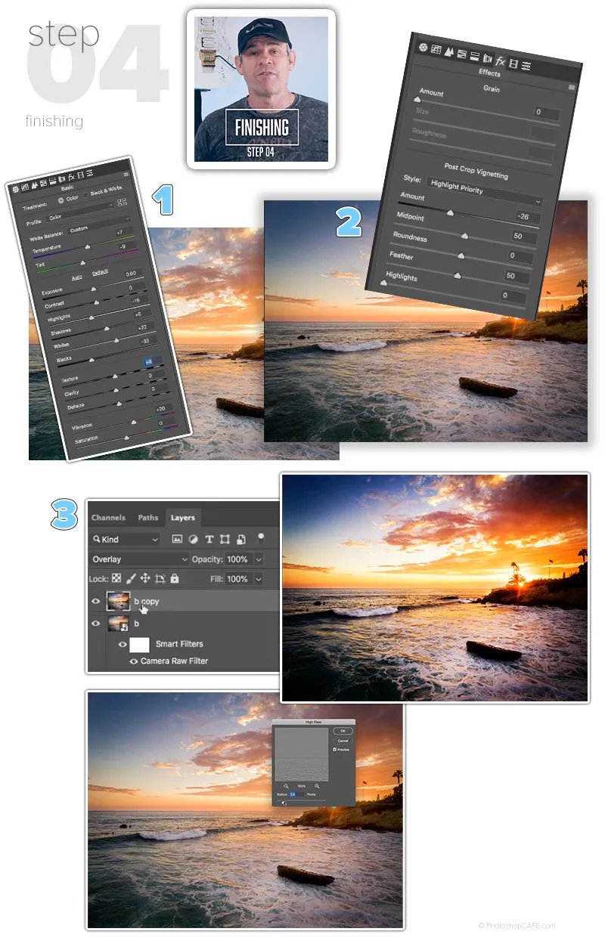The image size is (605, 944).
Task: Hide the 'b copy' layer
Action: (x=96, y=602)
